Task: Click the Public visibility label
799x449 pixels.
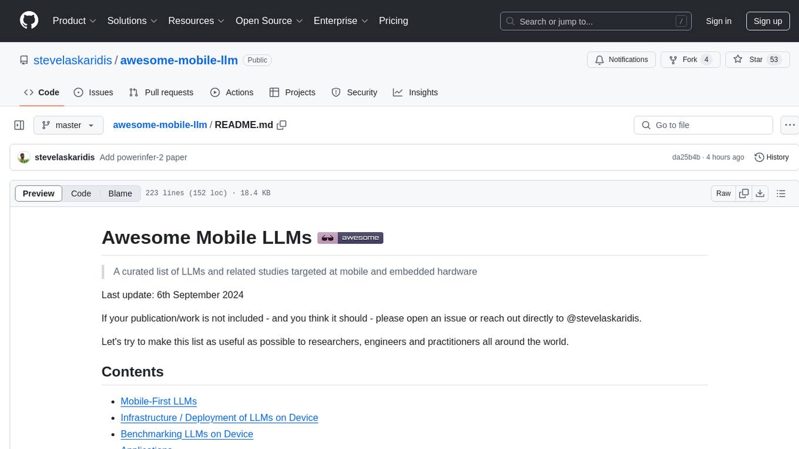Action: tap(257, 60)
